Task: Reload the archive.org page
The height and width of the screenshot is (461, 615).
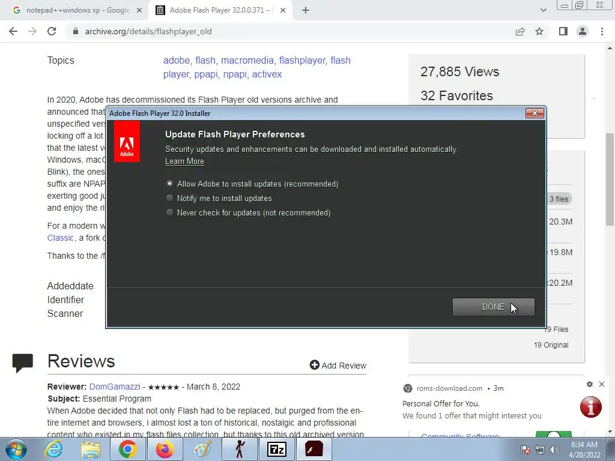Action: pos(52,31)
